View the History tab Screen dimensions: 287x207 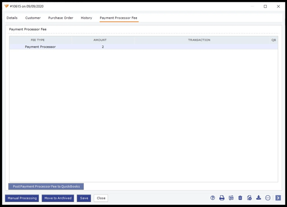click(87, 18)
